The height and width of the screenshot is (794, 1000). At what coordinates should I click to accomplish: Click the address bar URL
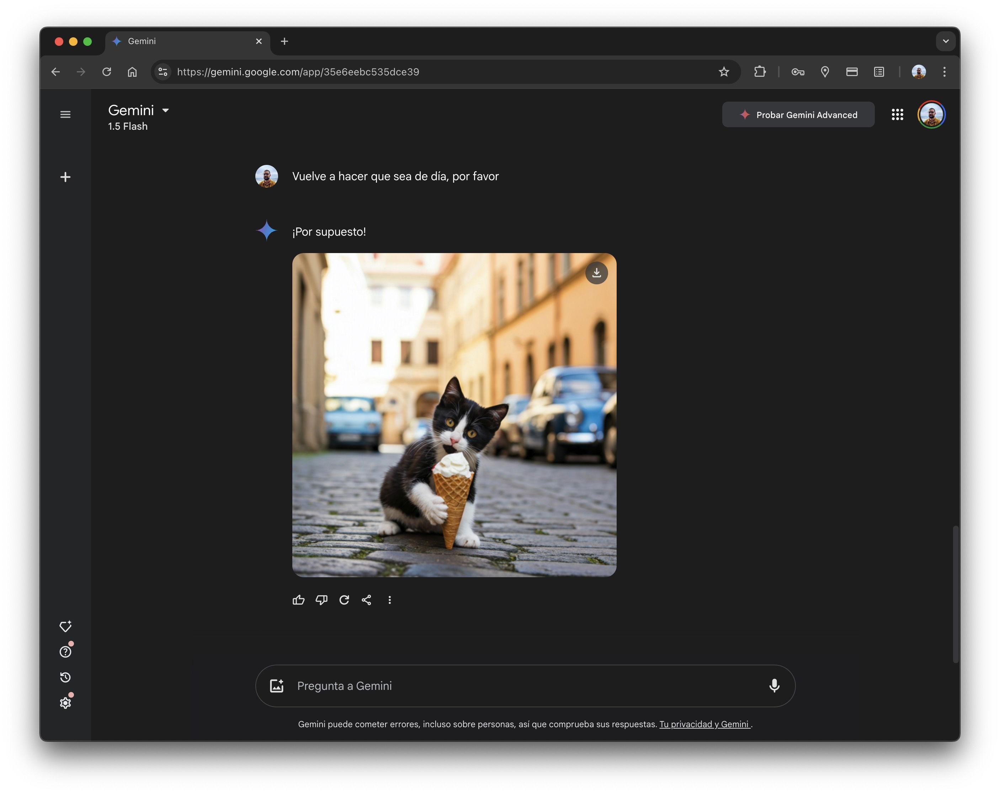pyautogui.click(x=298, y=72)
